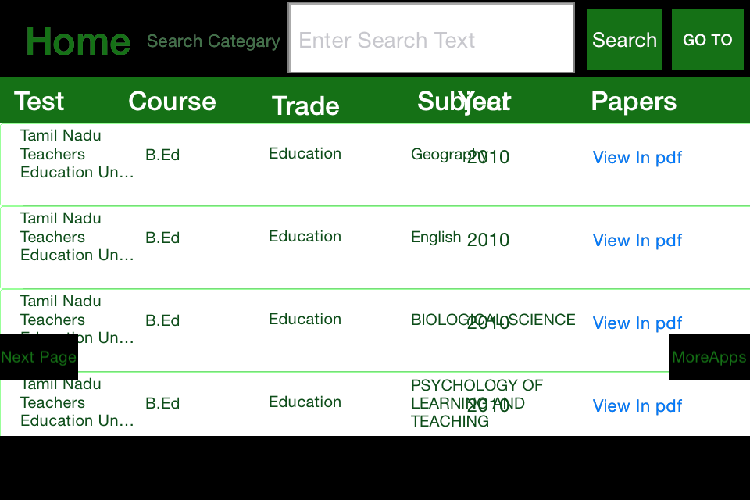
Task: Select Psychology of Learning and Teaching subject
Action: tap(477, 403)
